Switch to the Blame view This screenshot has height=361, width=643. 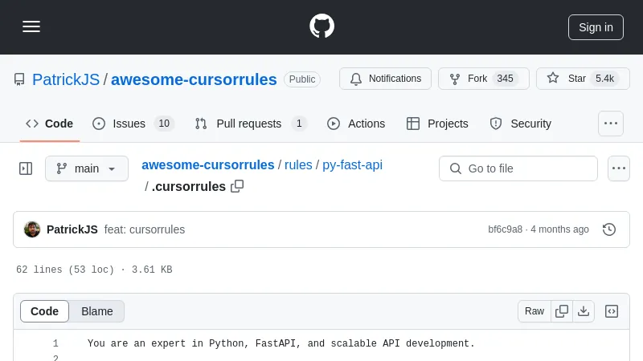pyautogui.click(x=96, y=311)
